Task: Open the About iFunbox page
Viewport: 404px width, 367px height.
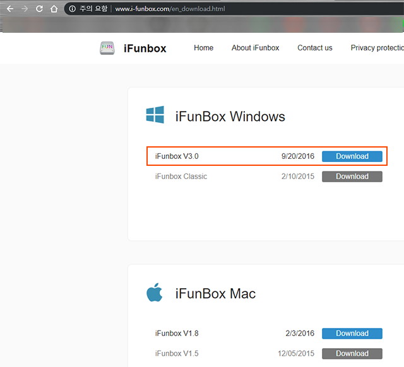Action: (x=255, y=48)
